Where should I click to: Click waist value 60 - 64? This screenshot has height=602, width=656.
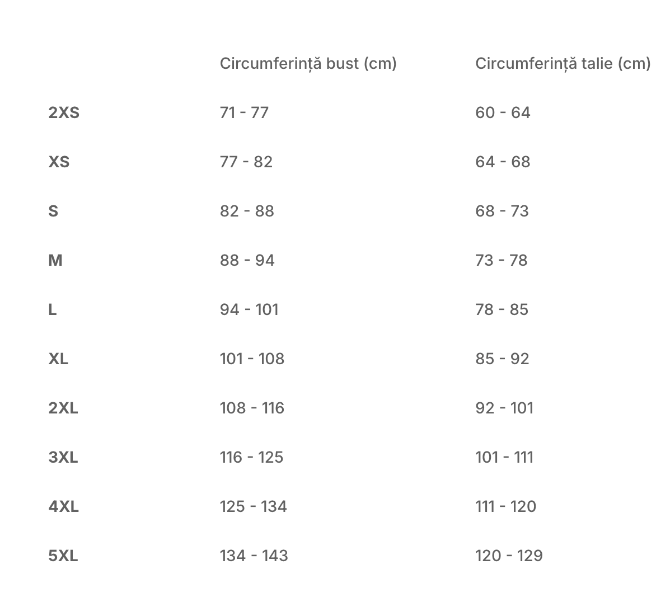click(503, 113)
